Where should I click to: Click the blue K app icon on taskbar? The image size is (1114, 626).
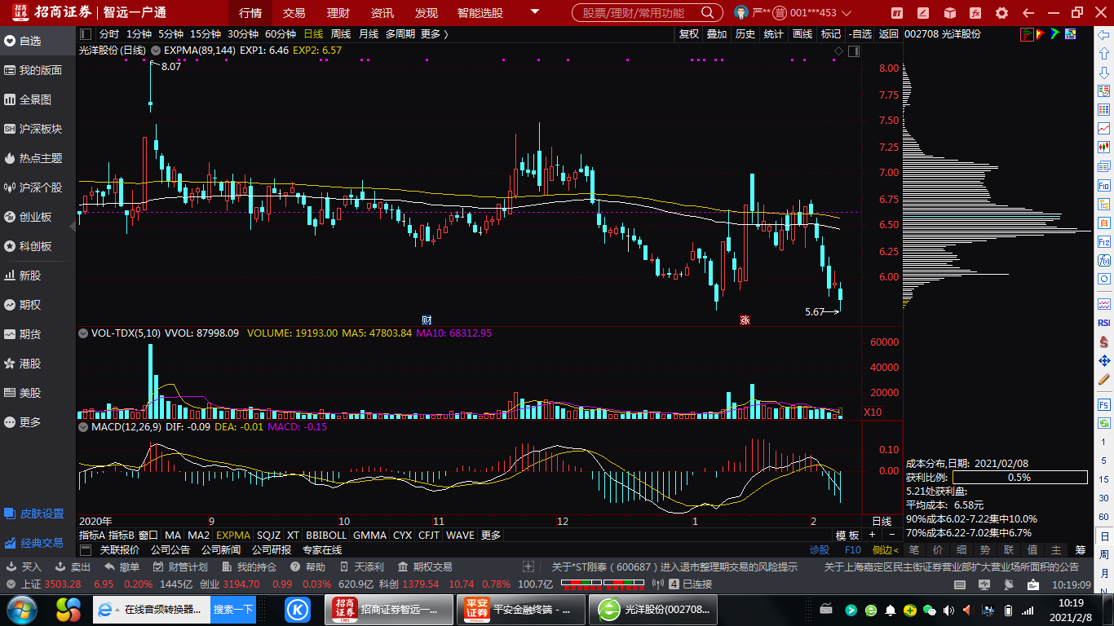298,609
